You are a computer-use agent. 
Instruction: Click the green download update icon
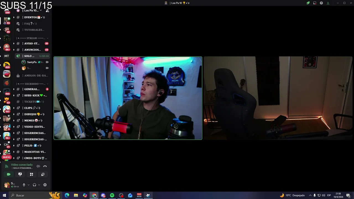(x=328, y=3)
